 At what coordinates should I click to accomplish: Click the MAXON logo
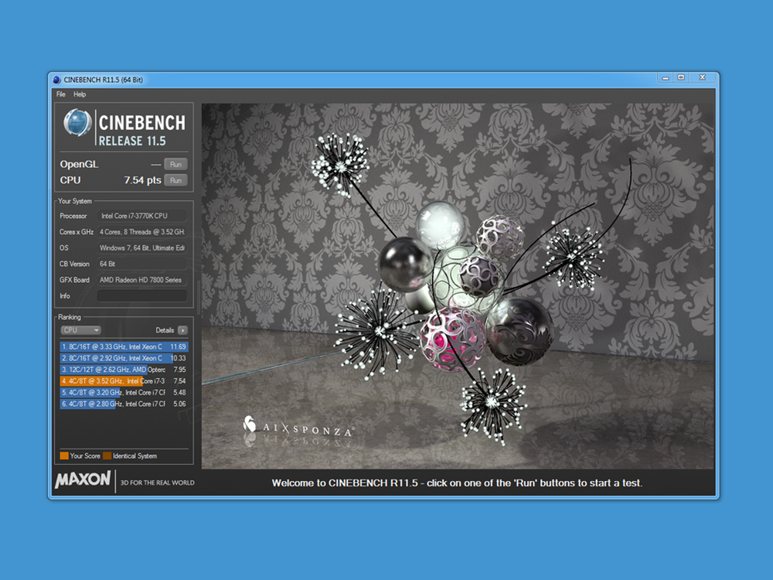83,479
